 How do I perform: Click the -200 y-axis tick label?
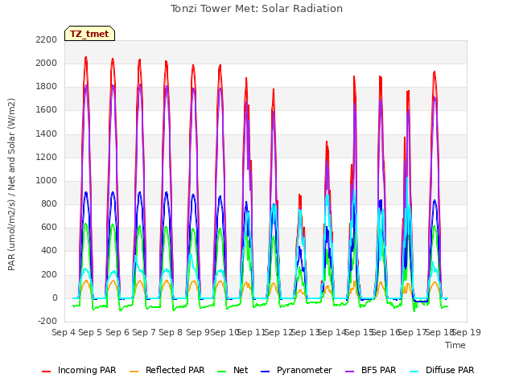[47, 321]
